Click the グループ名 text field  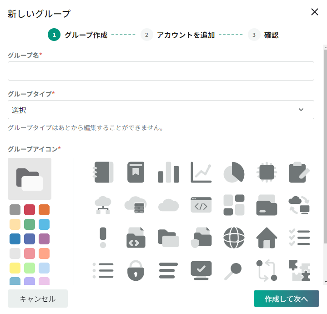coord(161,71)
